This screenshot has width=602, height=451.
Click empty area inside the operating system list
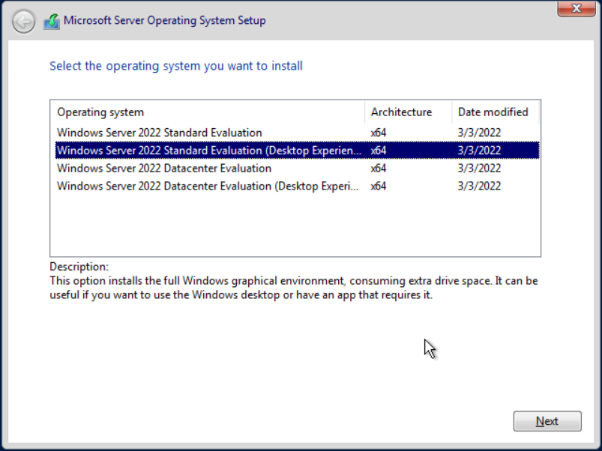295,225
